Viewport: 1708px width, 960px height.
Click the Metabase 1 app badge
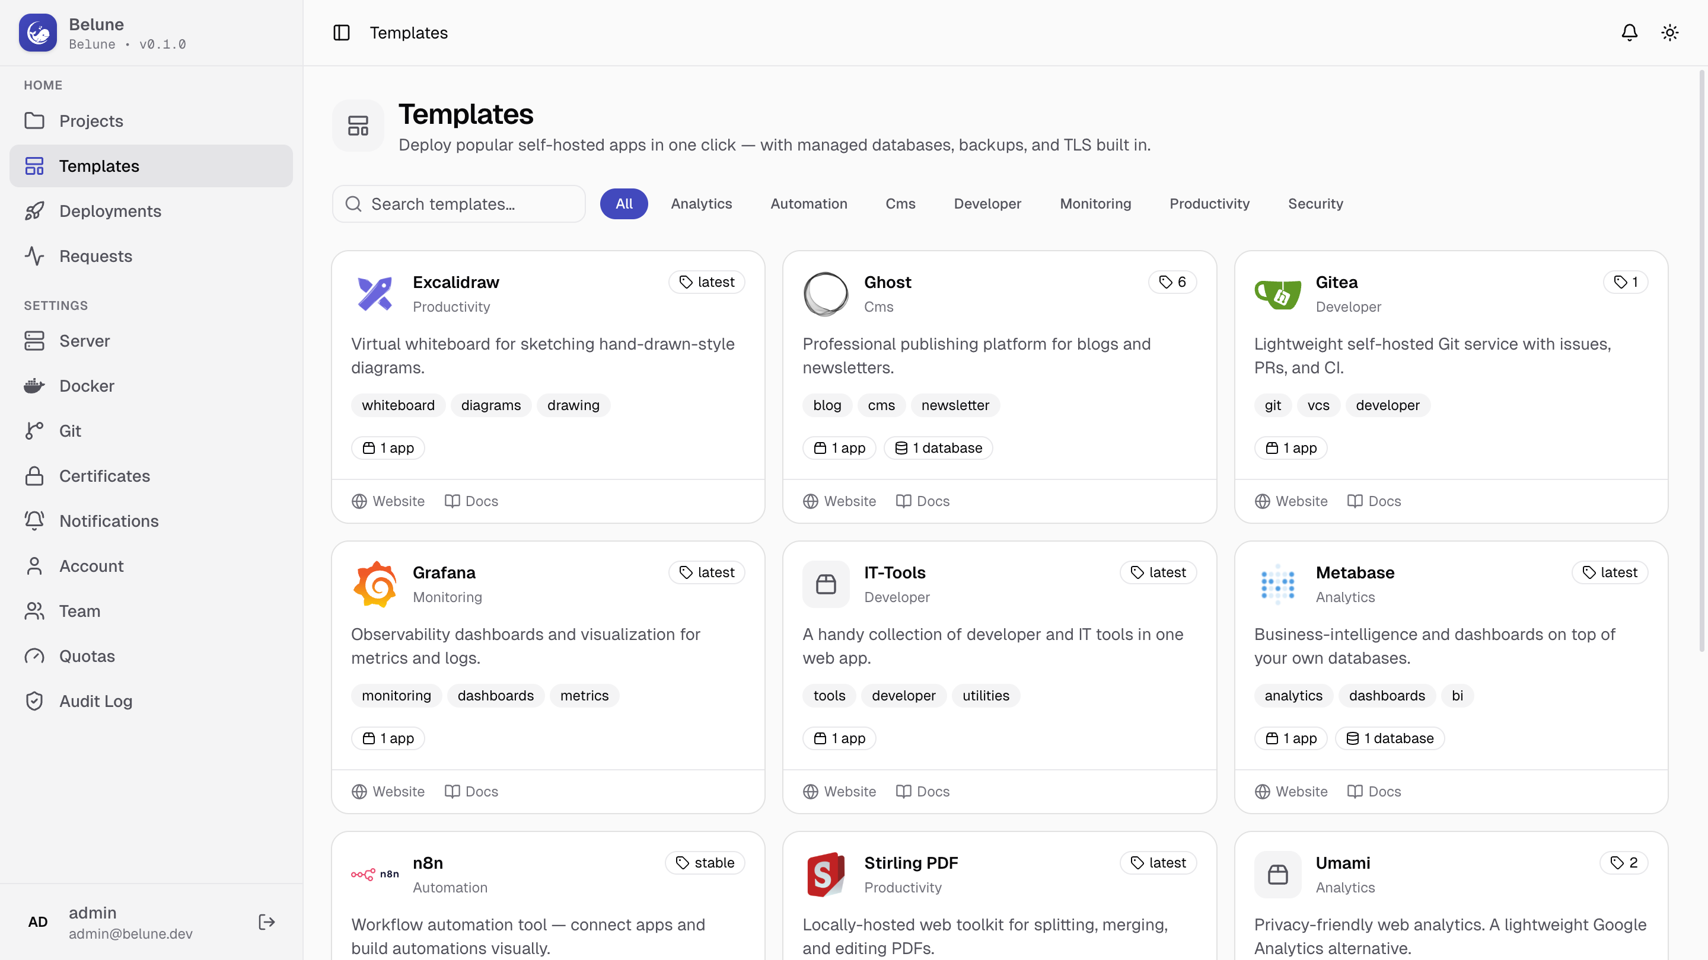click(x=1291, y=738)
